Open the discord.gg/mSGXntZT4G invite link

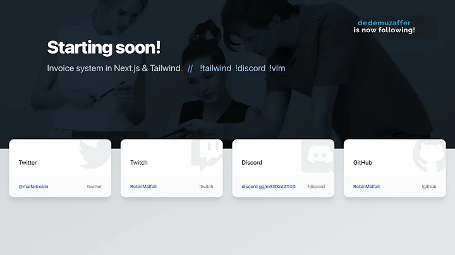269,187
